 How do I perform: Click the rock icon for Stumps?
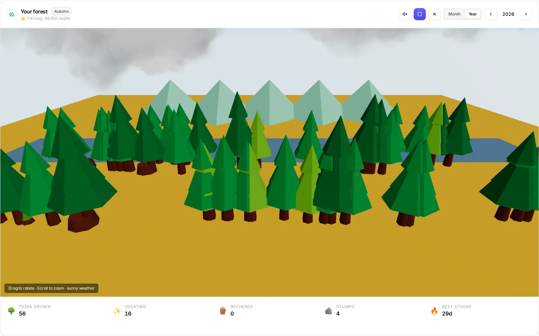coord(328,310)
